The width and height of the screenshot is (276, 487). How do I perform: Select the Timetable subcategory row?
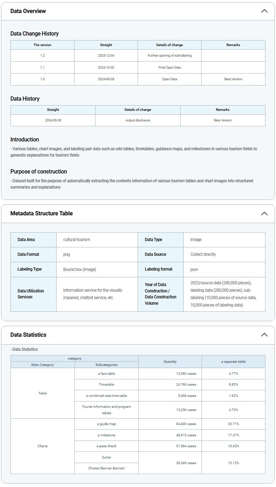pyautogui.click(x=106, y=385)
